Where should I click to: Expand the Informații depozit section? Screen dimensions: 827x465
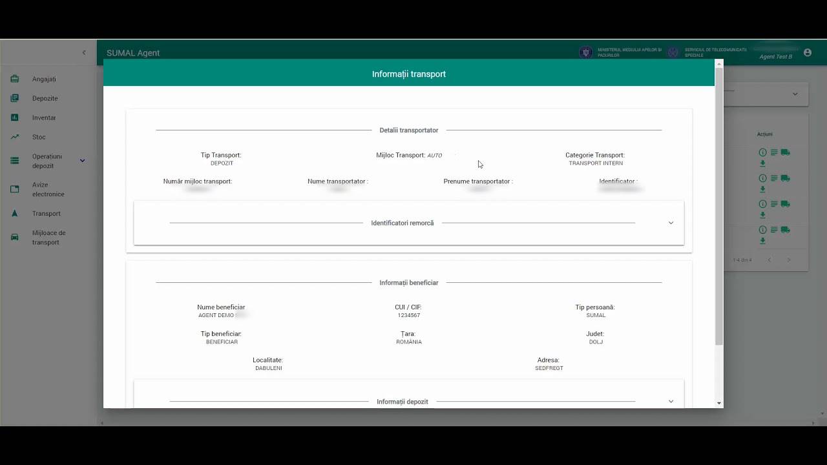pyautogui.click(x=671, y=401)
